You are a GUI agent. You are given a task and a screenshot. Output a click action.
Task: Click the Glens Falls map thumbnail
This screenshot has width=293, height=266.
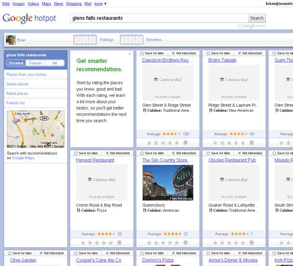(36, 129)
